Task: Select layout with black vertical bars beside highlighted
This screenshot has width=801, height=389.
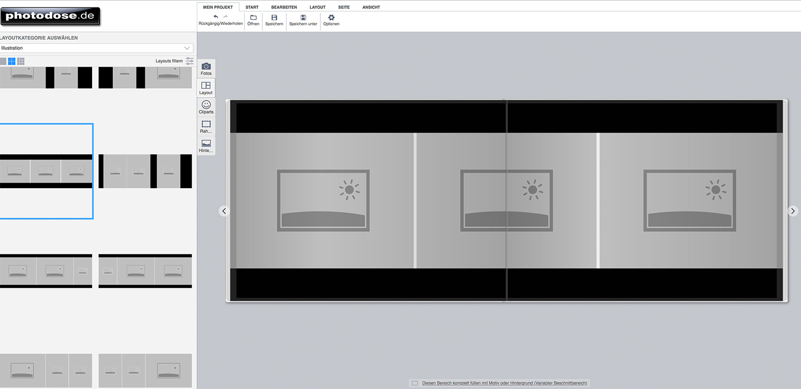Action: pyautogui.click(x=145, y=171)
